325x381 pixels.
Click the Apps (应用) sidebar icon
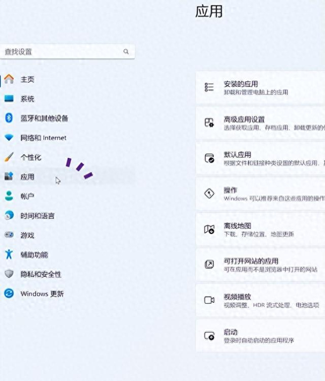tap(9, 176)
